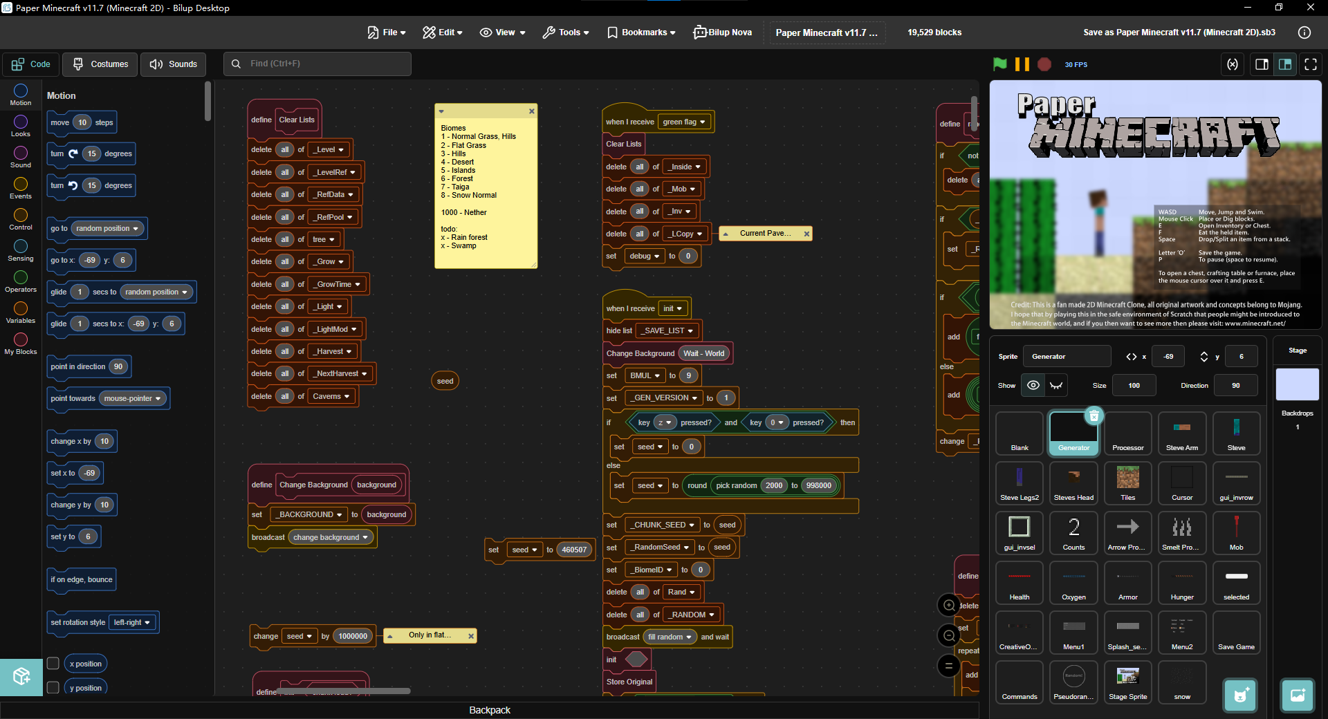Select the My Blocks category
Viewport: 1328px width, 719px height.
[21, 344]
